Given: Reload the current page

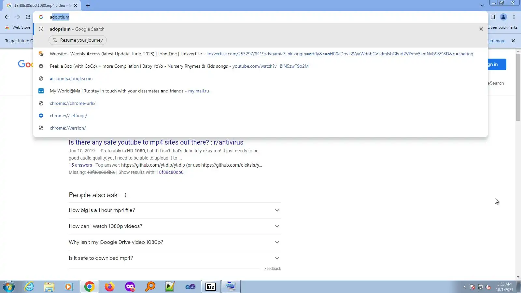Looking at the screenshot, I should [x=28, y=17].
